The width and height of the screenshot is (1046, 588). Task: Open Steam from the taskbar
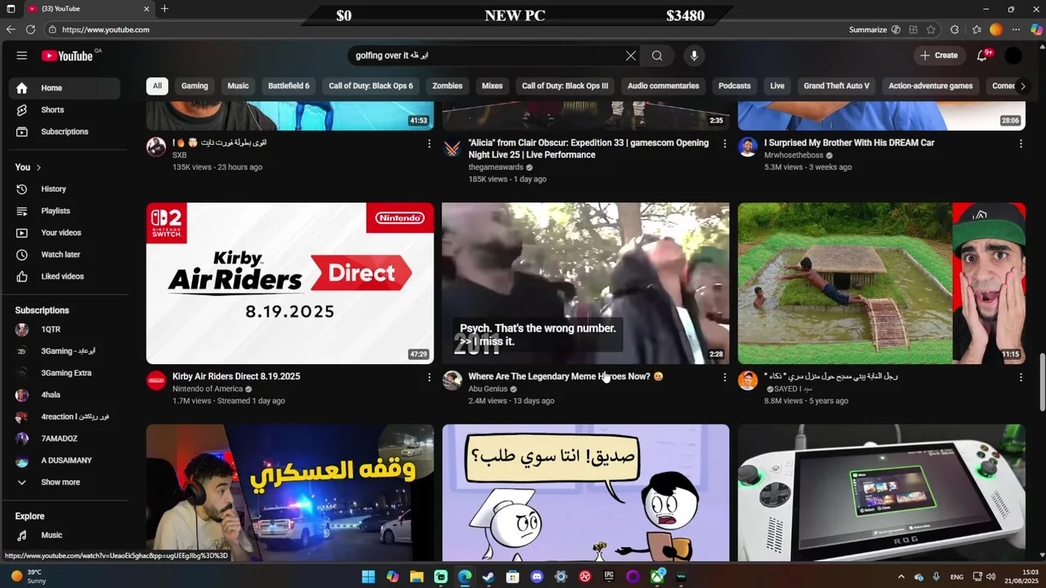tap(489, 577)
